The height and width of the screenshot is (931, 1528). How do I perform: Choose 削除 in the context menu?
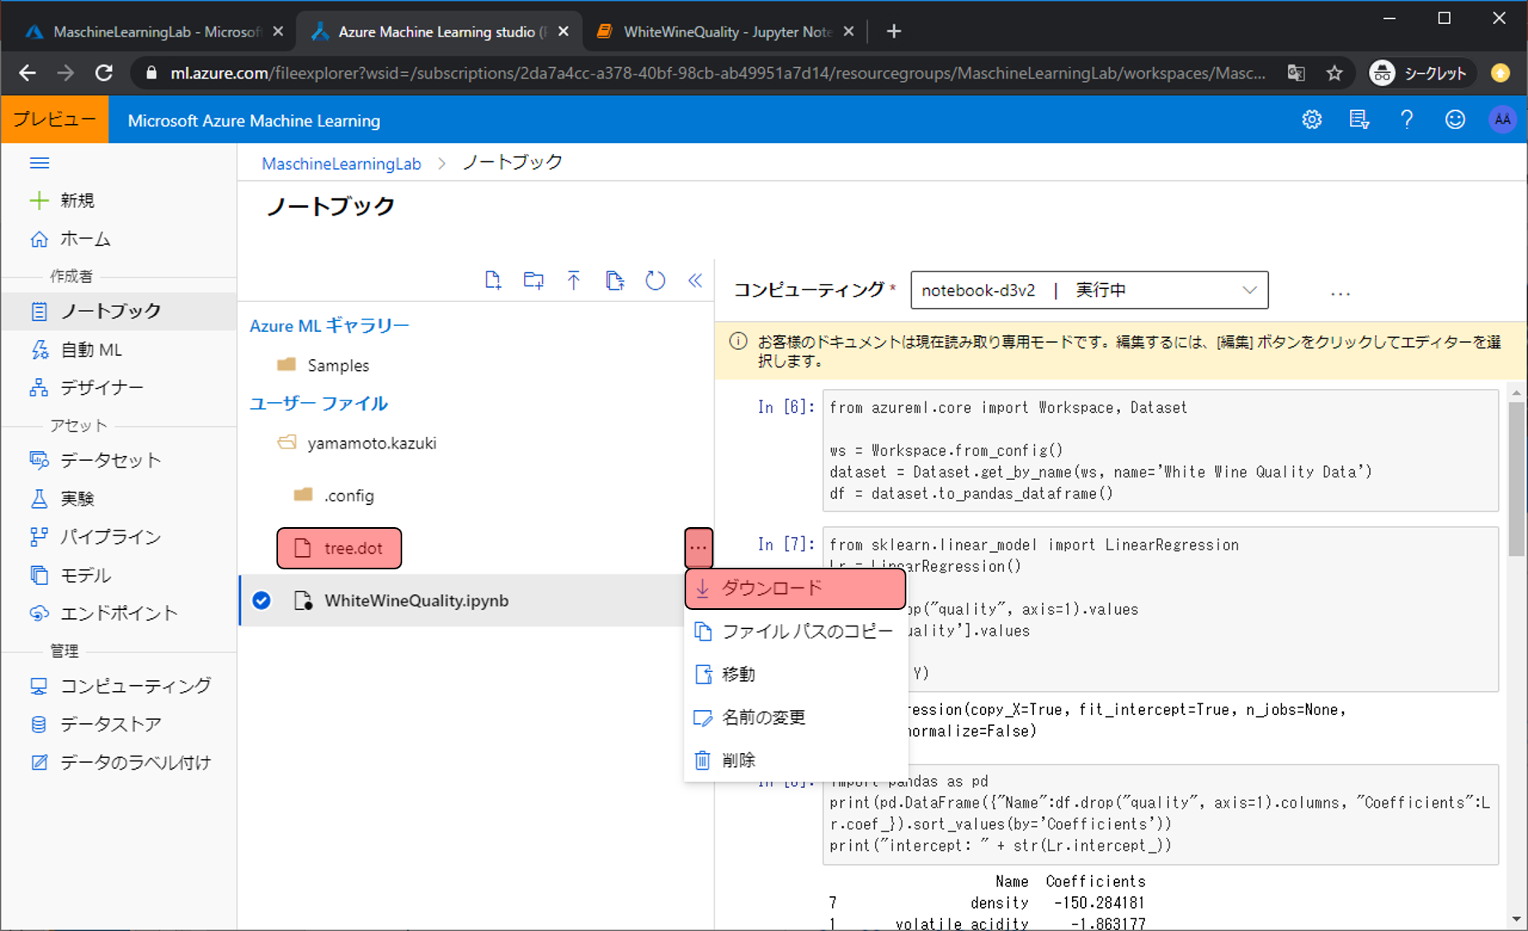click(x=738, y=760)
